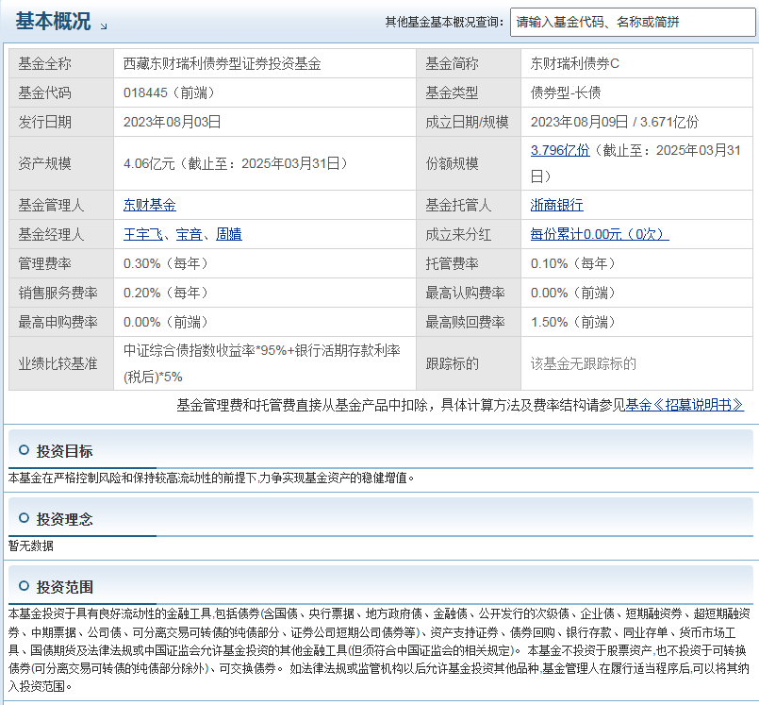Select the 投资理念 section heading
The height and width of the screenshot is (705, 759).
(x=64, y=519)
